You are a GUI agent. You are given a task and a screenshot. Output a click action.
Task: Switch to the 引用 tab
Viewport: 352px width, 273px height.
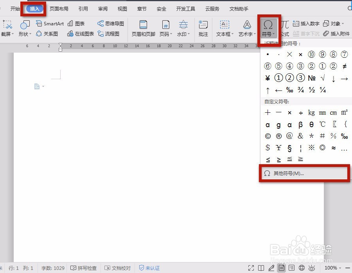[83, 9]
